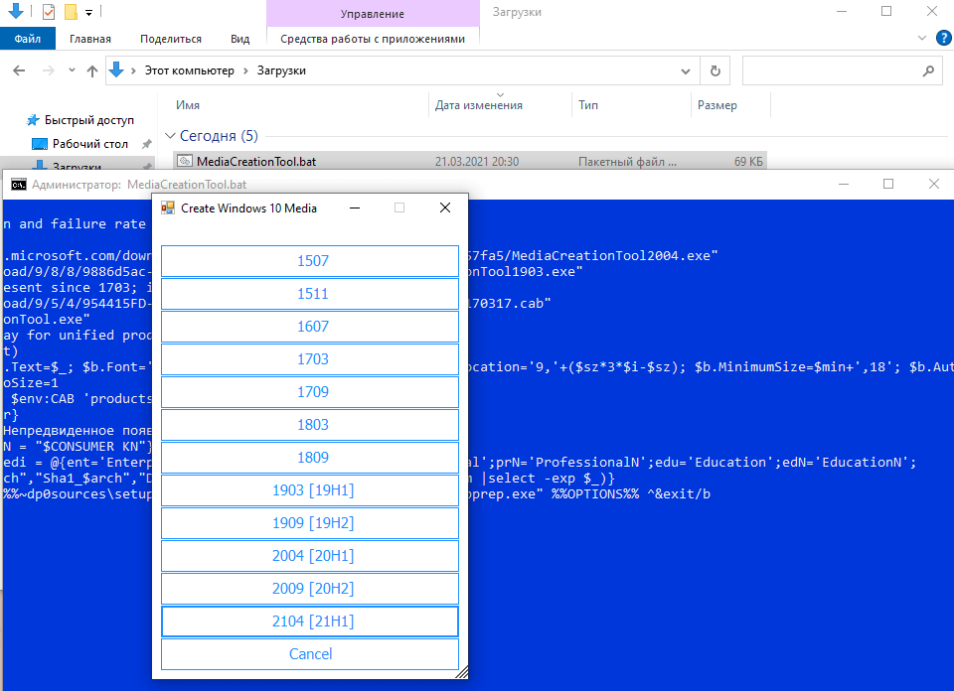Image resolution: width=954 pixels, height=691 pixels.
Task: Click the pin icon next to Рабочий стол
Action: [147, 144]
